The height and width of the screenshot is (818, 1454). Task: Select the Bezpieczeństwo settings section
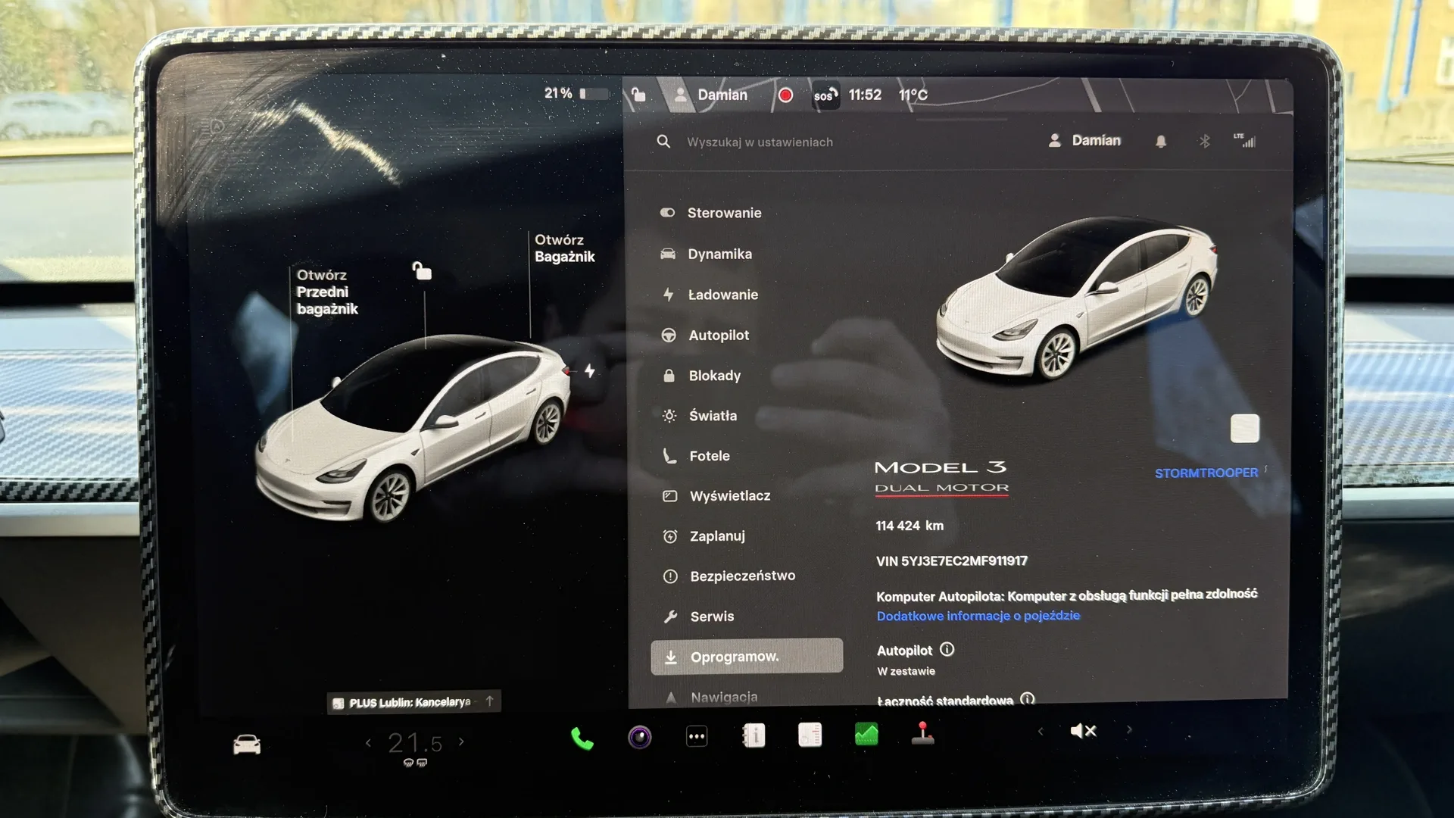pos(741,576)
